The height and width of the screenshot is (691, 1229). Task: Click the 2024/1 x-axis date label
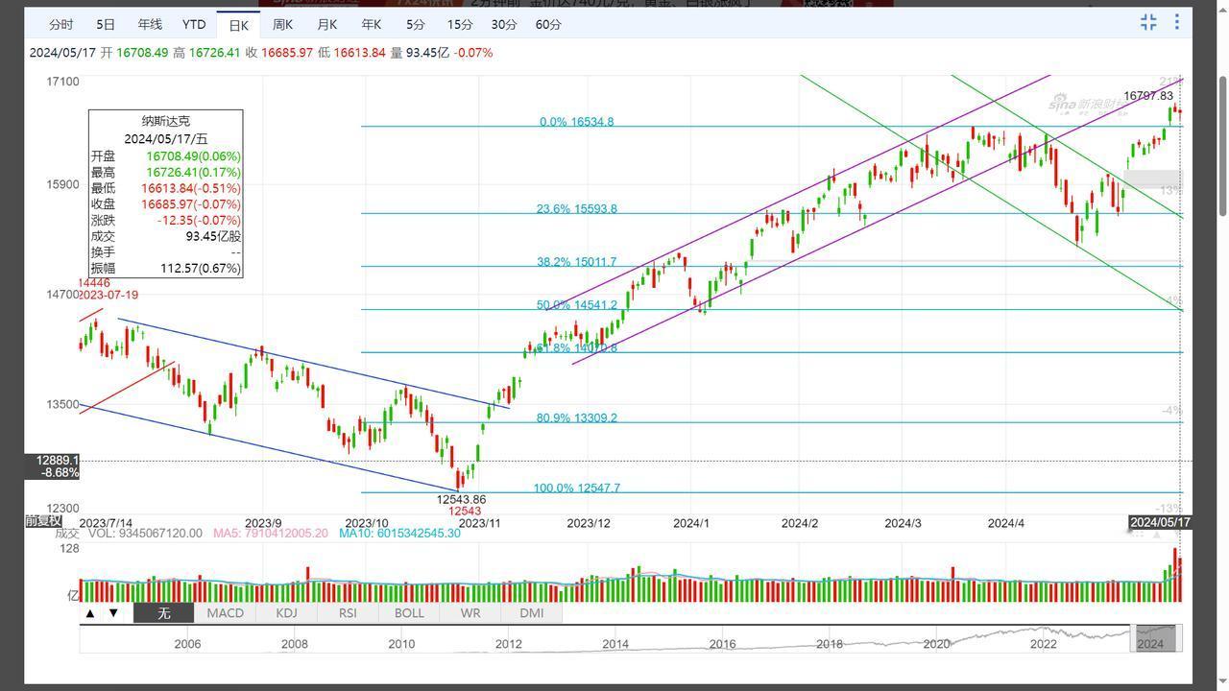691,523
